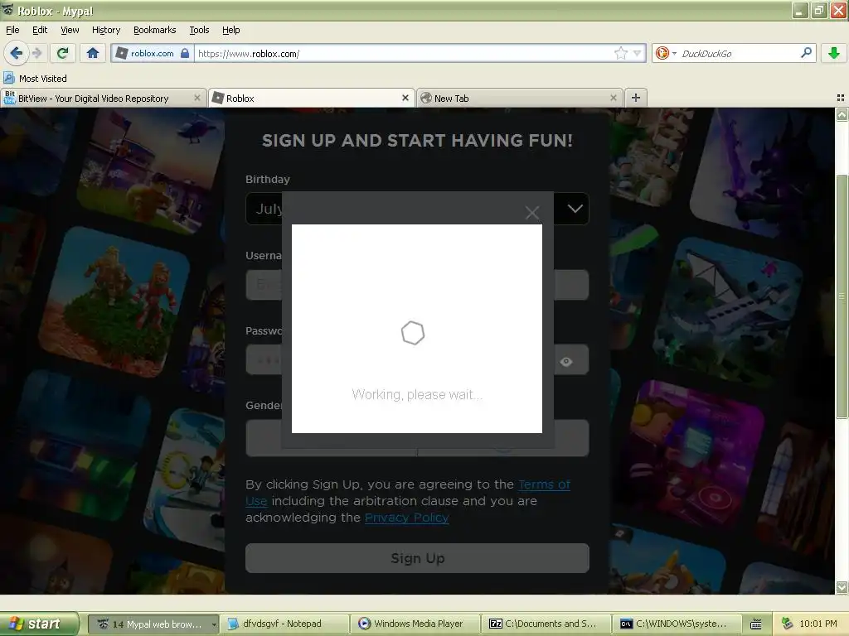The image size is (849, 636).
Task: Expand the birthday dropdown chevron
Action: coord(575,208)
